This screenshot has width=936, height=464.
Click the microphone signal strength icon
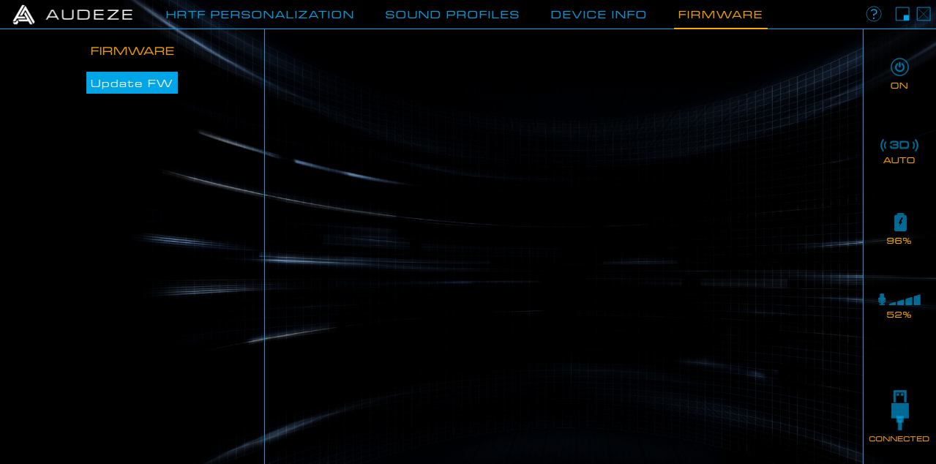(x=899, y=299)
